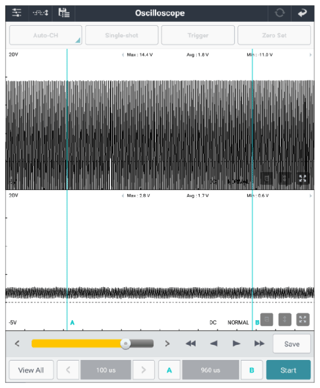This screenshot has height=388, width=320.
Task: Select cursor B button at bottom
Action: pos(252,370)
